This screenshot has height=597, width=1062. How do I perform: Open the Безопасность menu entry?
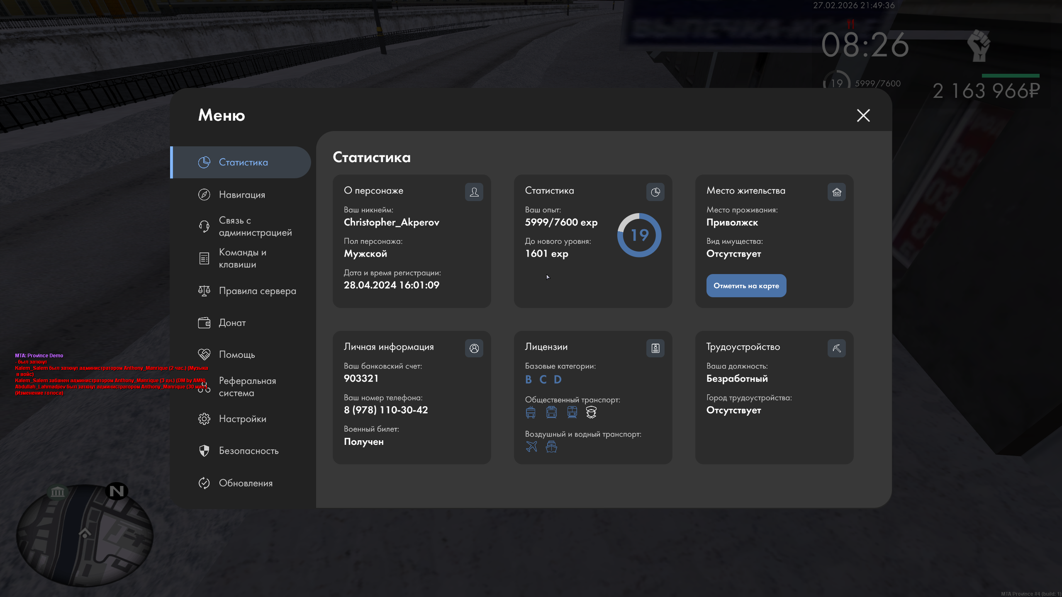[x=248, y=451]
